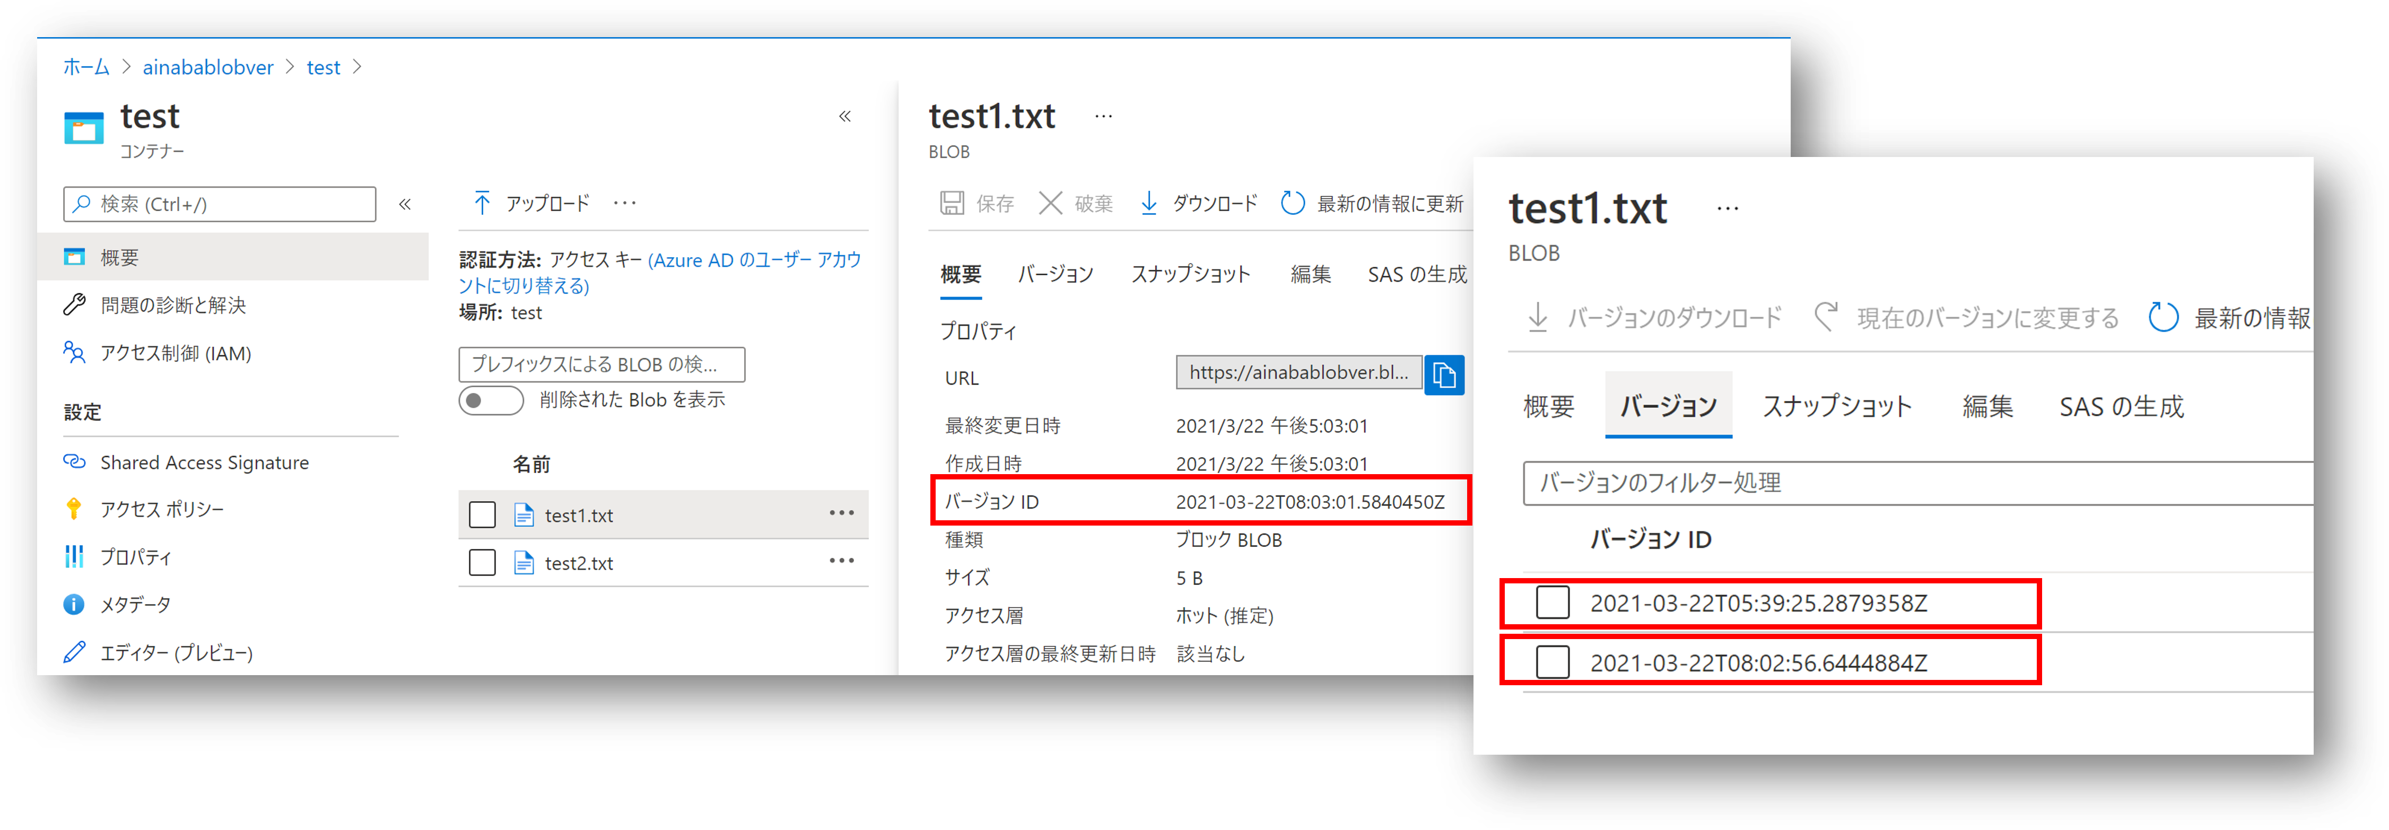2389x830 pixels.
Task: Collapse the sidebar menu with the double chevron
Action: [x=405, y=204]
